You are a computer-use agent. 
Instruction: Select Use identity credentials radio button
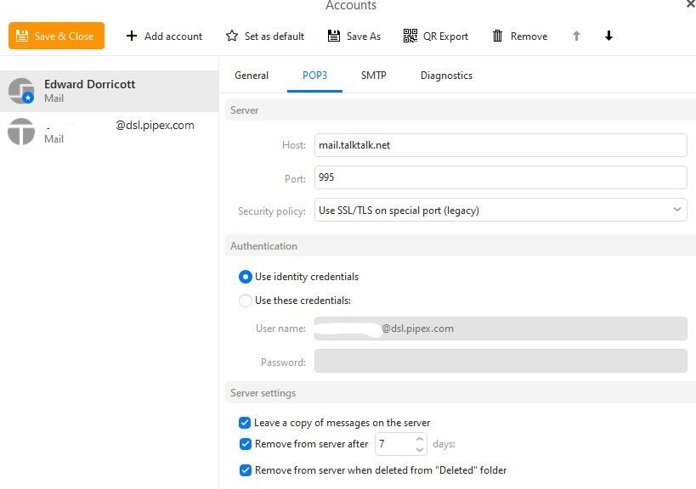tap(246, 277)
